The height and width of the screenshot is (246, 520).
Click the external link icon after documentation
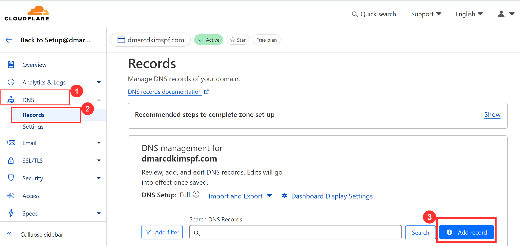coord(207,92)
